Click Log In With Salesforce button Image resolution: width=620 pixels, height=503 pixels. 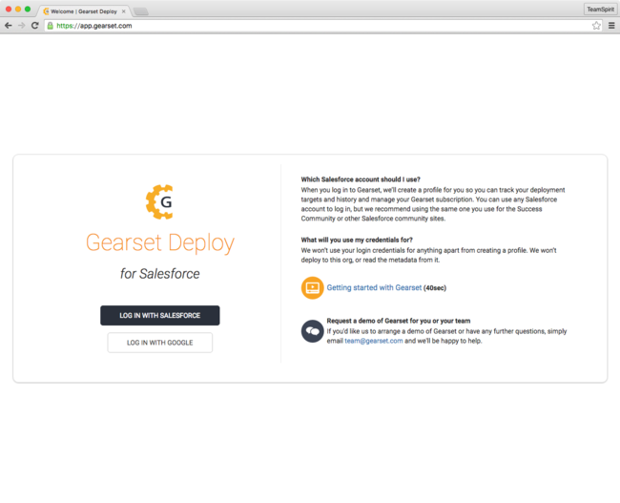click(x=159, y=315)
